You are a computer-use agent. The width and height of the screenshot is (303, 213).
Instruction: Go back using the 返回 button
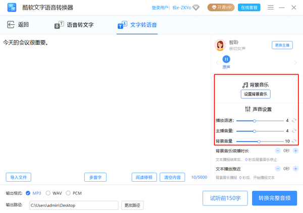pyautogui.click(x=18, y=25)
